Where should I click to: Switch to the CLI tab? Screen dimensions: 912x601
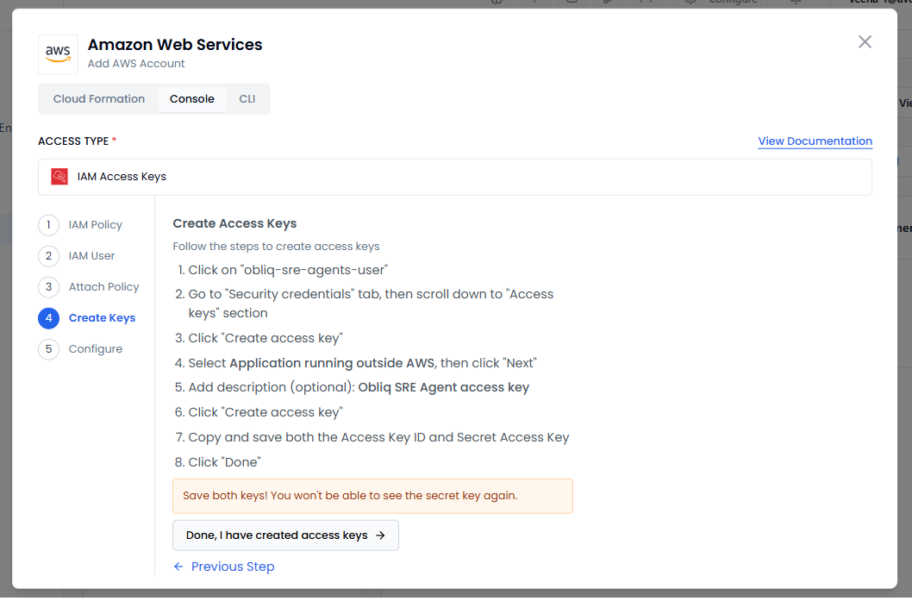click(x=247, y=99)
